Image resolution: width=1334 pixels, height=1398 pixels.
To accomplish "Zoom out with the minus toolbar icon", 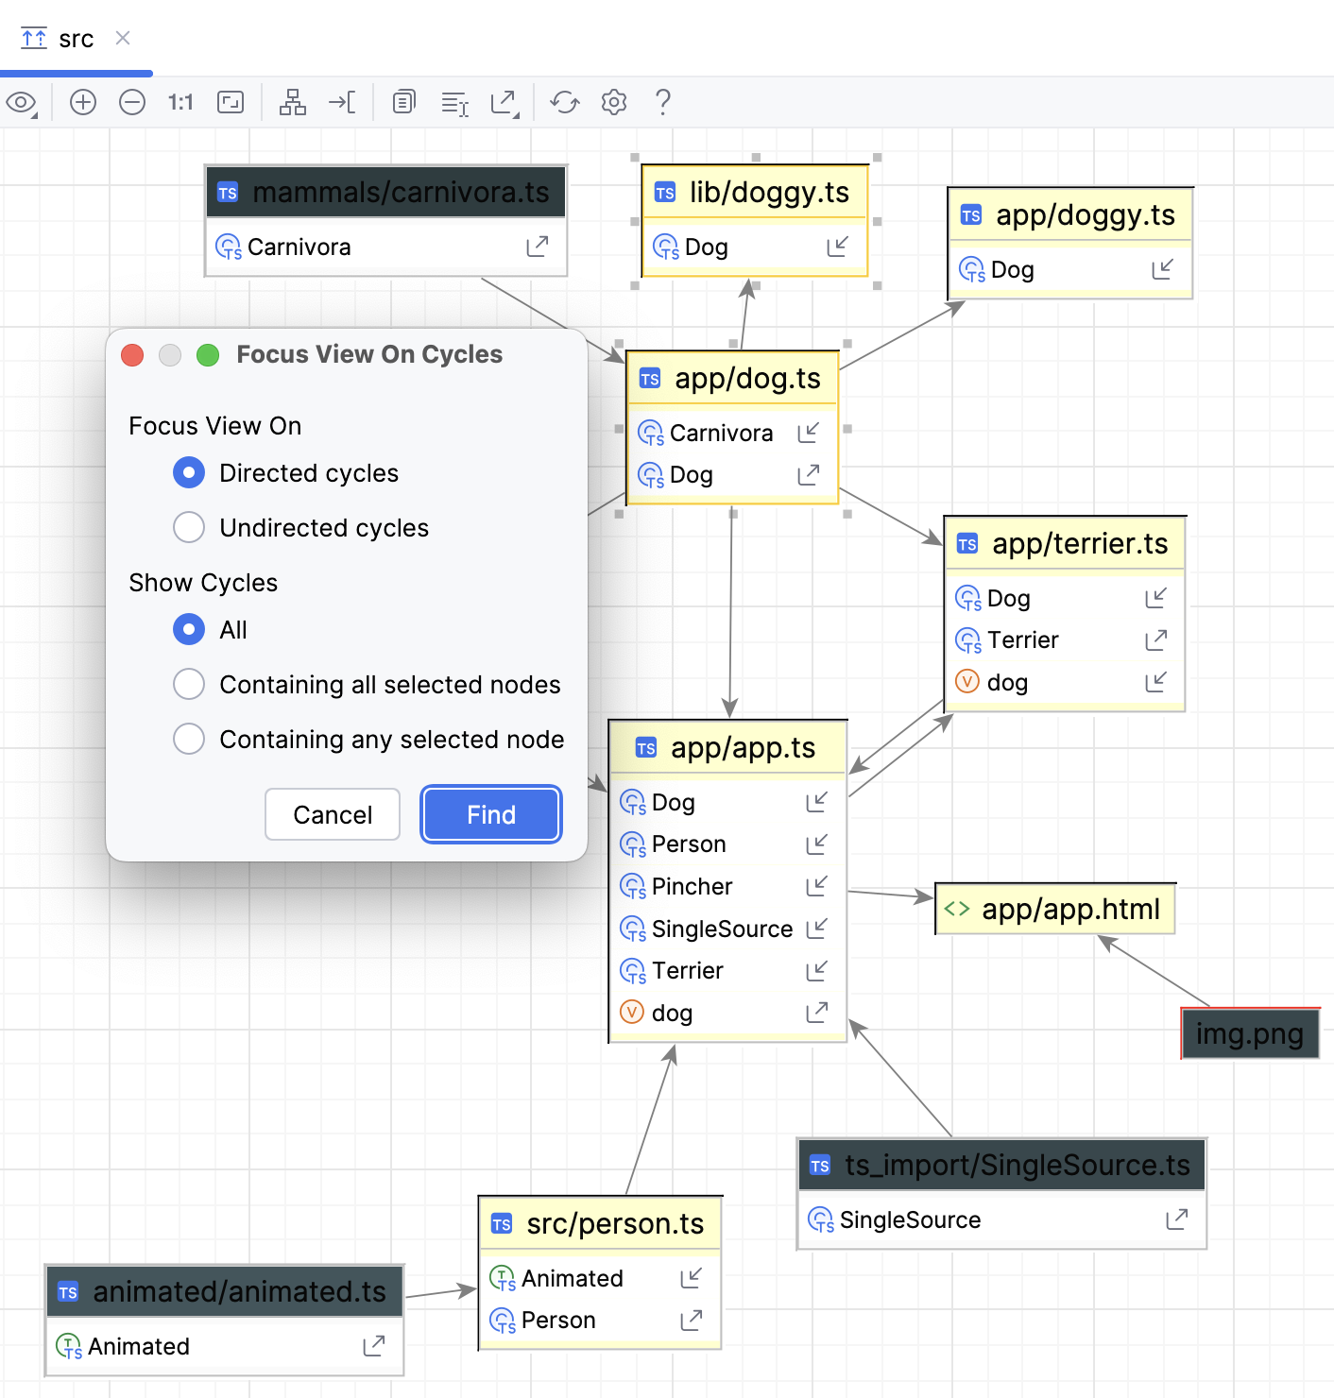I will click(132, 102).
